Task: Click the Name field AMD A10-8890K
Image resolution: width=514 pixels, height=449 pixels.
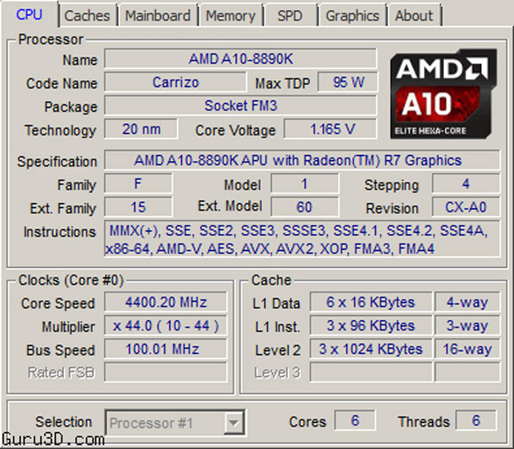Action: pyautogui.click(x=240, y=59)
